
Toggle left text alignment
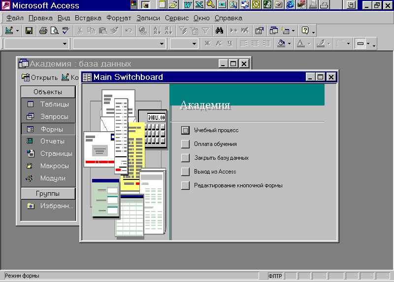pyautogui.click(x=244, y=43)
